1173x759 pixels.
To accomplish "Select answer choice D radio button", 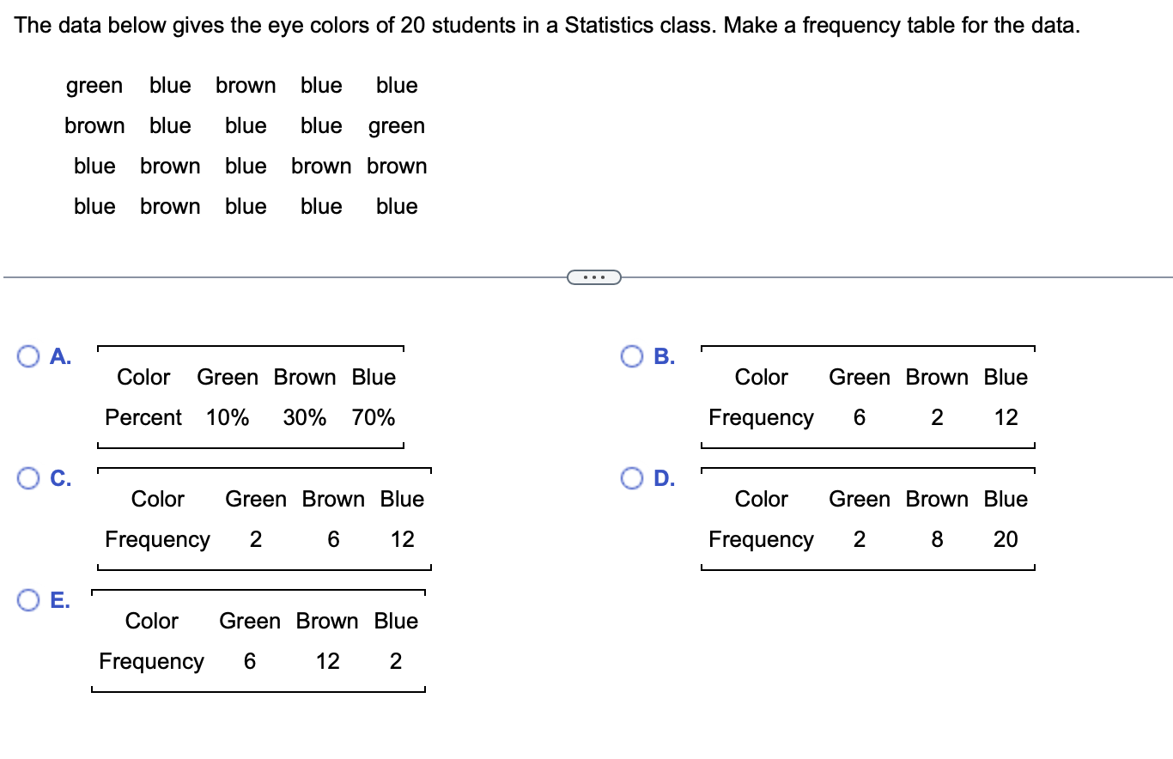I will (x=633, y=478).
